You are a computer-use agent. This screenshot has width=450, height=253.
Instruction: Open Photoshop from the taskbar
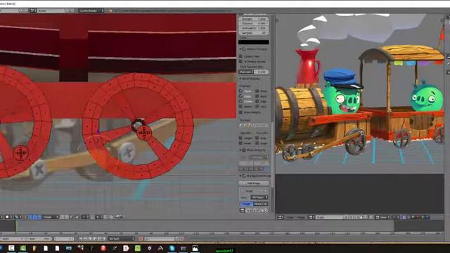tap(69, 248)
